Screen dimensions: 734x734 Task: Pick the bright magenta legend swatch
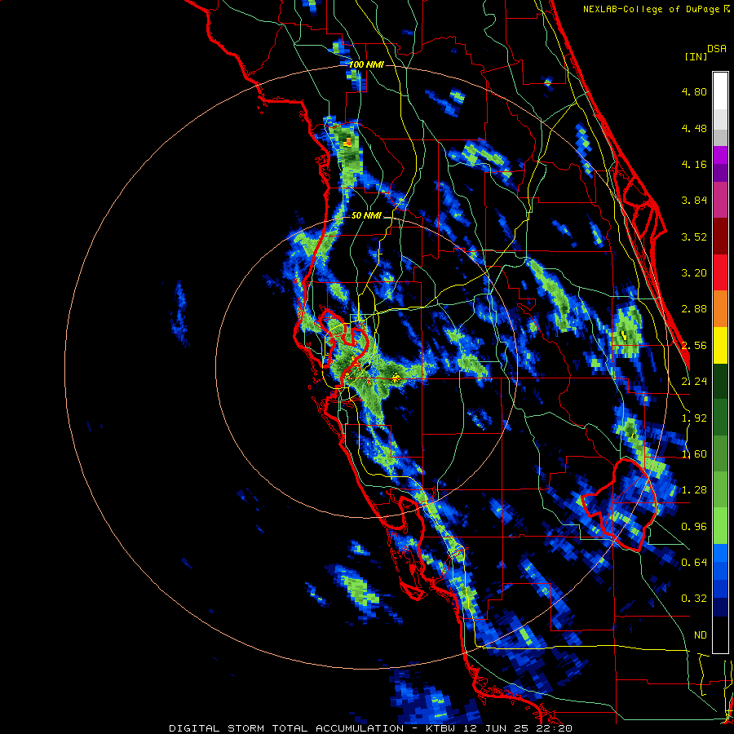[x=720, y=155]
